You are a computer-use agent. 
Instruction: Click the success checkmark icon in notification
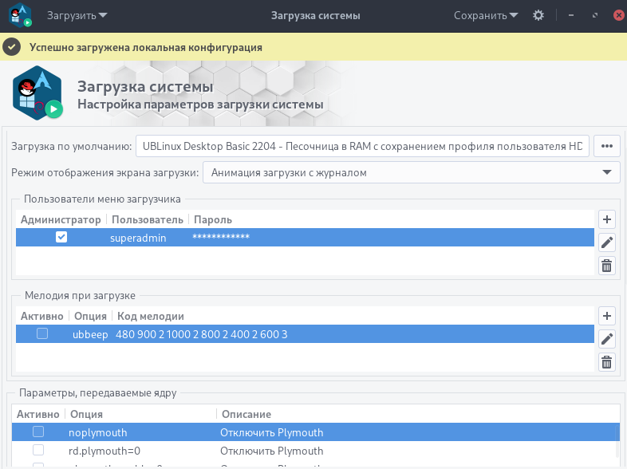12,47
